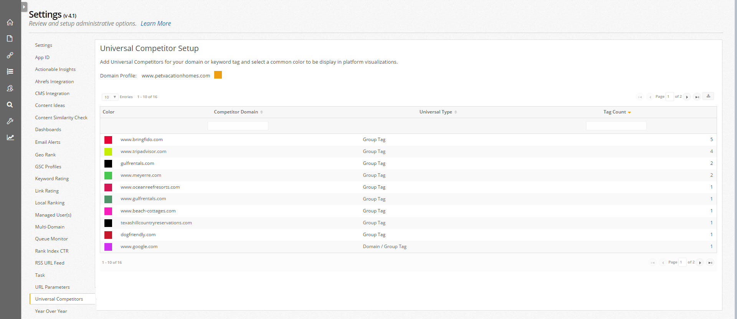Open Settings in left menu

(44, 45)
